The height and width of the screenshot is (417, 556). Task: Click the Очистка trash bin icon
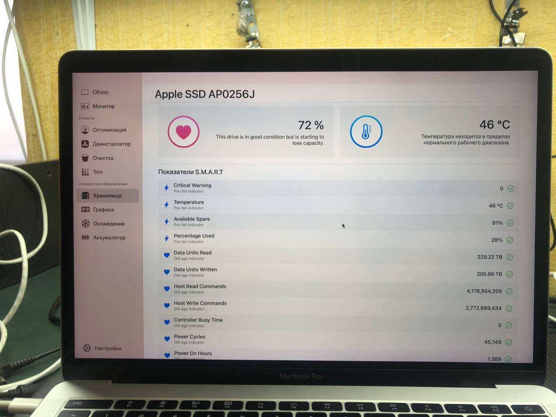(85, 158)
